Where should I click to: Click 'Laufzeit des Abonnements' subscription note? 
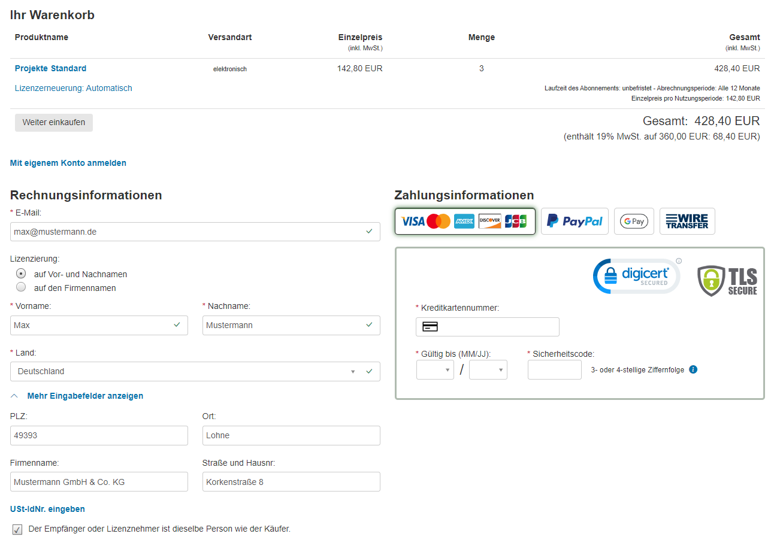coord(652,88)
